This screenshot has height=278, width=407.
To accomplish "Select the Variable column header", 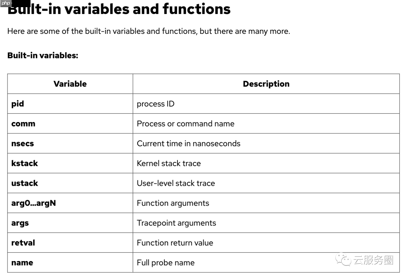I will (x=70, y=84).
